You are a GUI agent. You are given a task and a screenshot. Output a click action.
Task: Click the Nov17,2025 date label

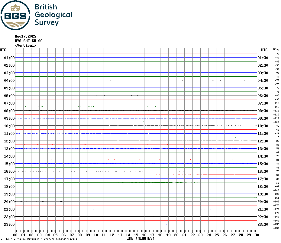click(x=25, y=36)
